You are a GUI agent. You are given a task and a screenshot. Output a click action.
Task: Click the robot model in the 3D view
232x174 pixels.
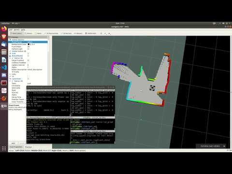click(x=152, y=88)
